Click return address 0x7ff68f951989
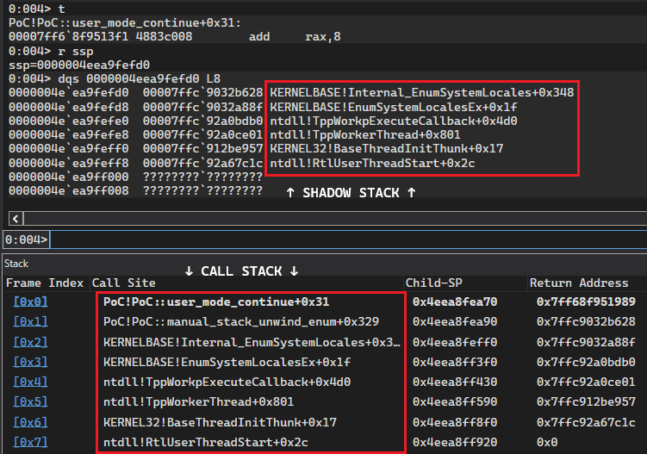The width and height of the screenshot is (647, 454). point(586,302)
